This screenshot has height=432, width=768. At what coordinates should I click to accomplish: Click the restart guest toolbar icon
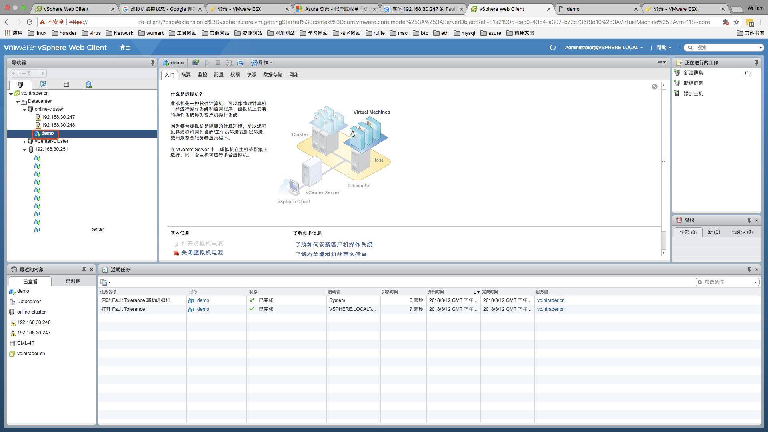click(x=229, y=63)
